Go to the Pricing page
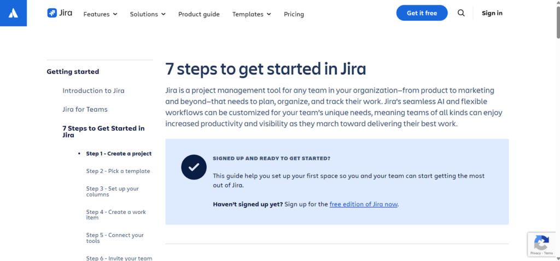The width and height of the screenshot is (560, 261). [x=294, y=14]
